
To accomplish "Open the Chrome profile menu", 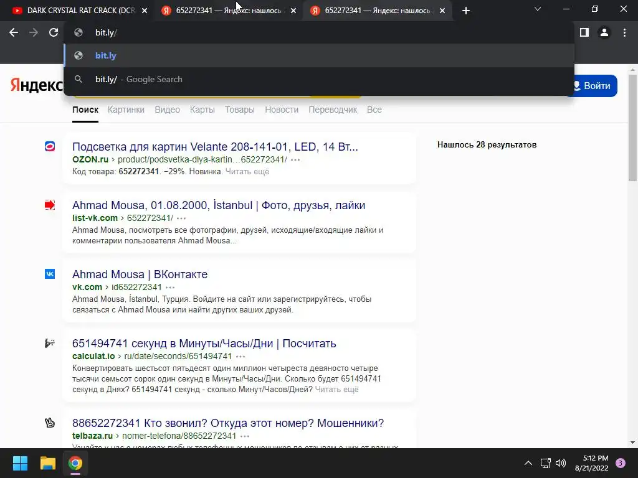I will pyautogui.click(x=604, y=32).
